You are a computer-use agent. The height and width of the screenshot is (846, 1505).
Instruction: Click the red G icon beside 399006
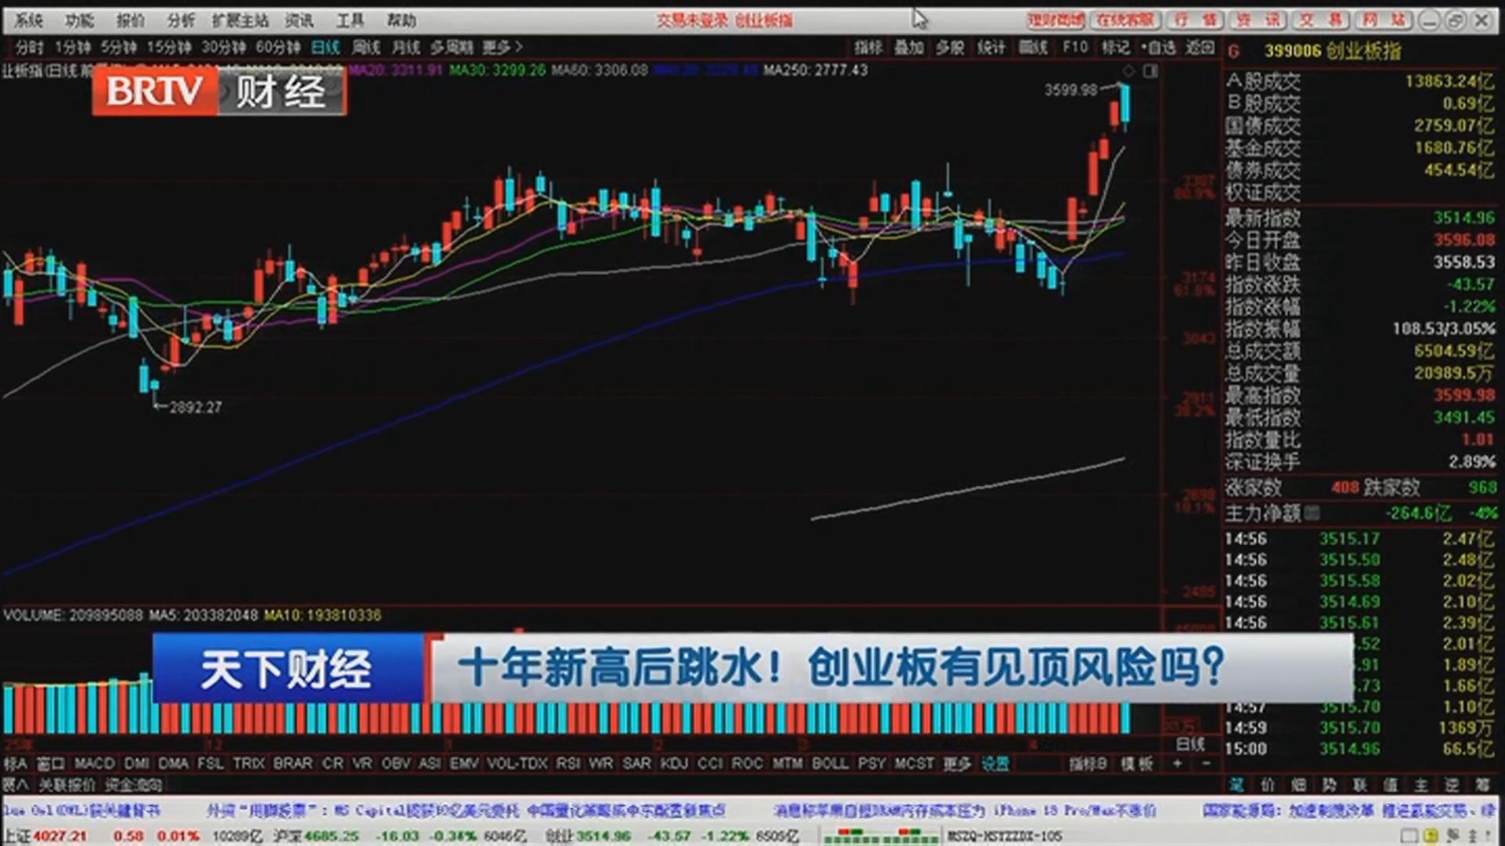[x=1234, y=52]
